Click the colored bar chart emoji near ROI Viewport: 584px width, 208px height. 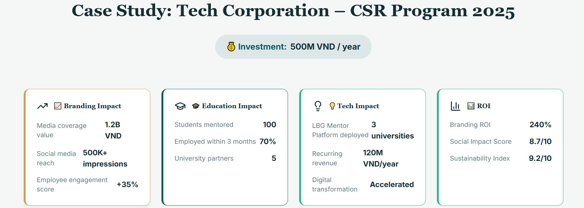click(x=471, y=106)
